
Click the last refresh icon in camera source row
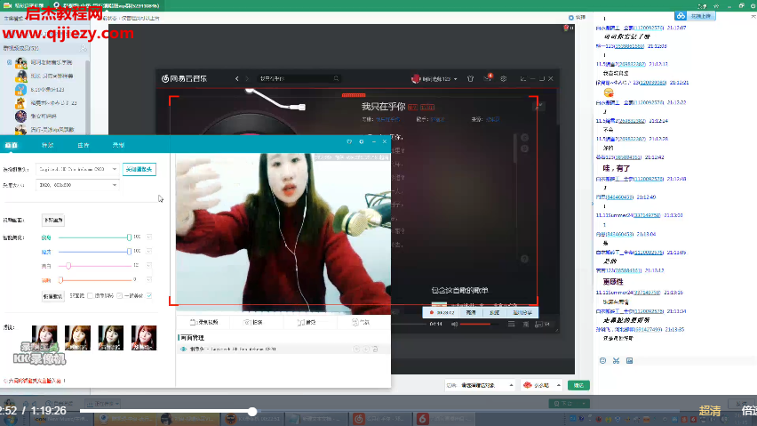tap(375, 349)
